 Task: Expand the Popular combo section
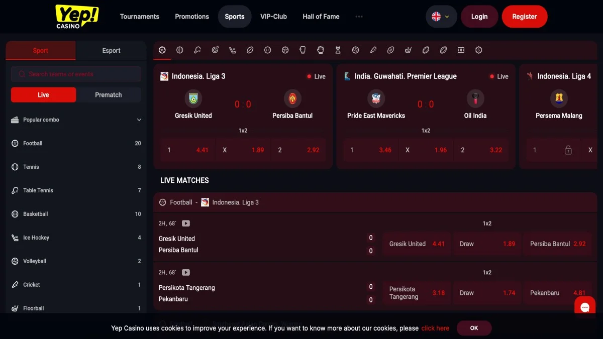point(139,120)
